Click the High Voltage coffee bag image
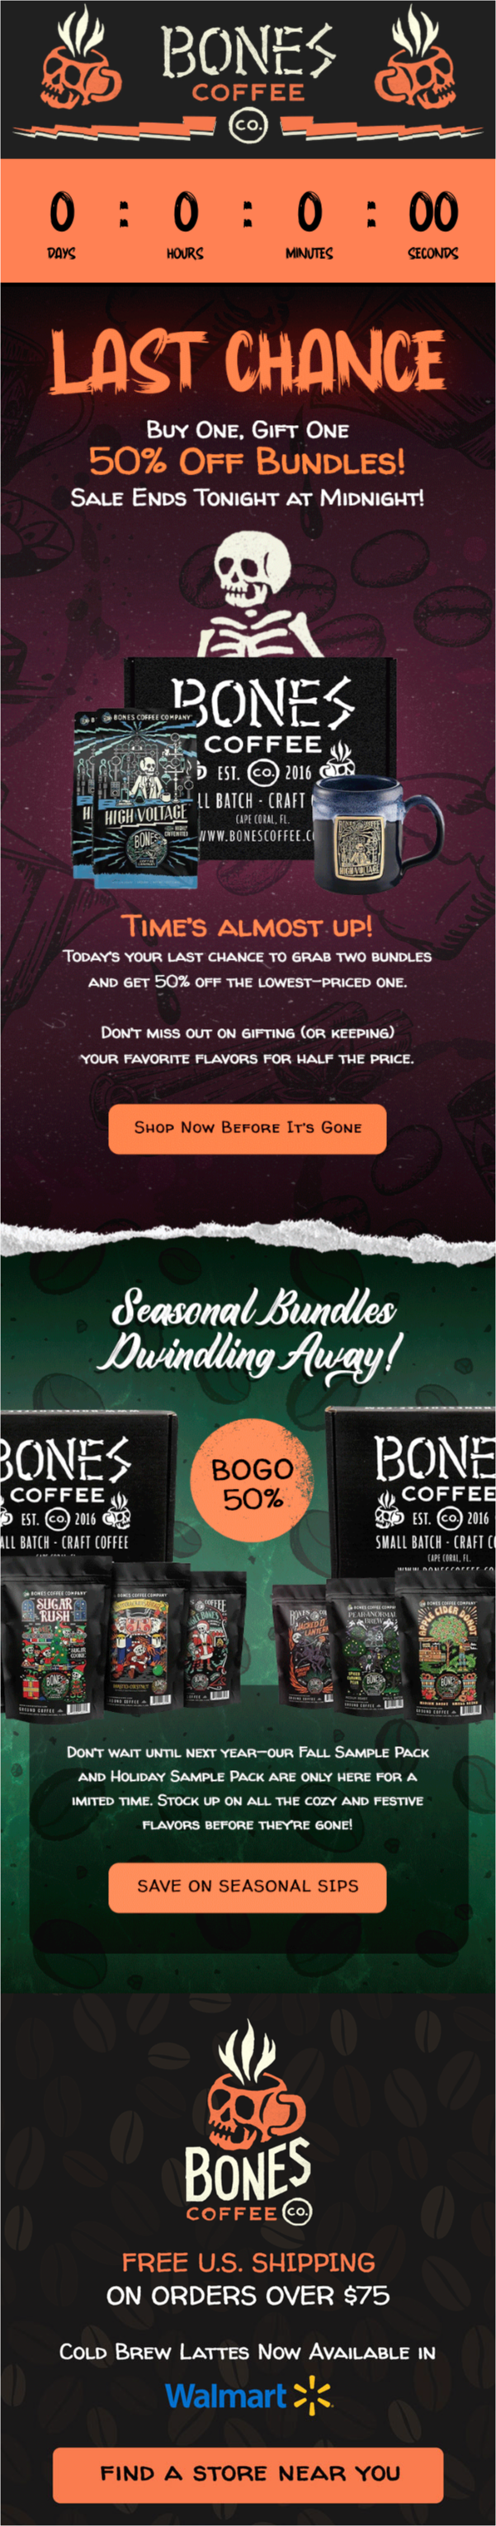 coord(135,797)
